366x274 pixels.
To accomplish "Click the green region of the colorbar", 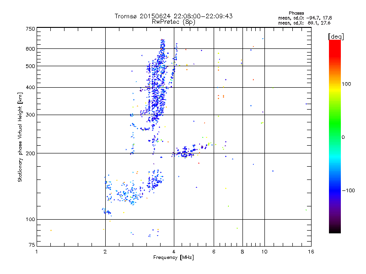I will pyautogui.click(x=335, y=121).
